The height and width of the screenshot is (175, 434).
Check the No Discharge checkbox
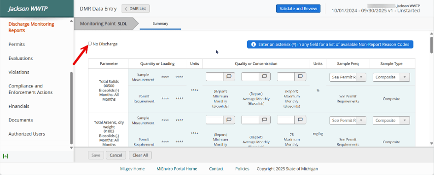point(90,44)
